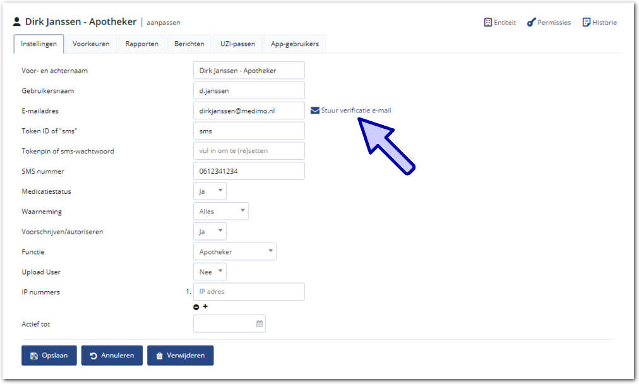Click the user silhouette icon beside Dirk Janssen
This screenshot has height=384, width=639.
(x=17, y=22)
